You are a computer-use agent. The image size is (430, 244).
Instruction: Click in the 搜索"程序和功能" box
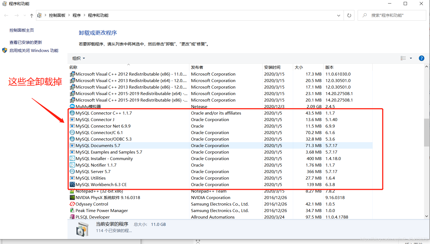(392, 15)
